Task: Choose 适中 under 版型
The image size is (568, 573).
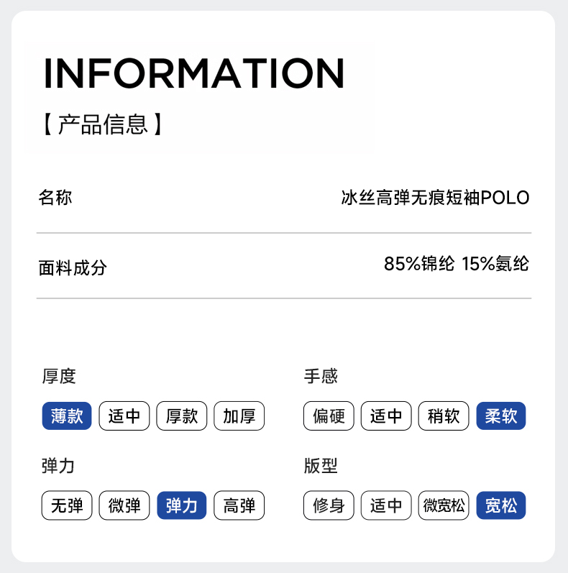Action: (386, 505)
